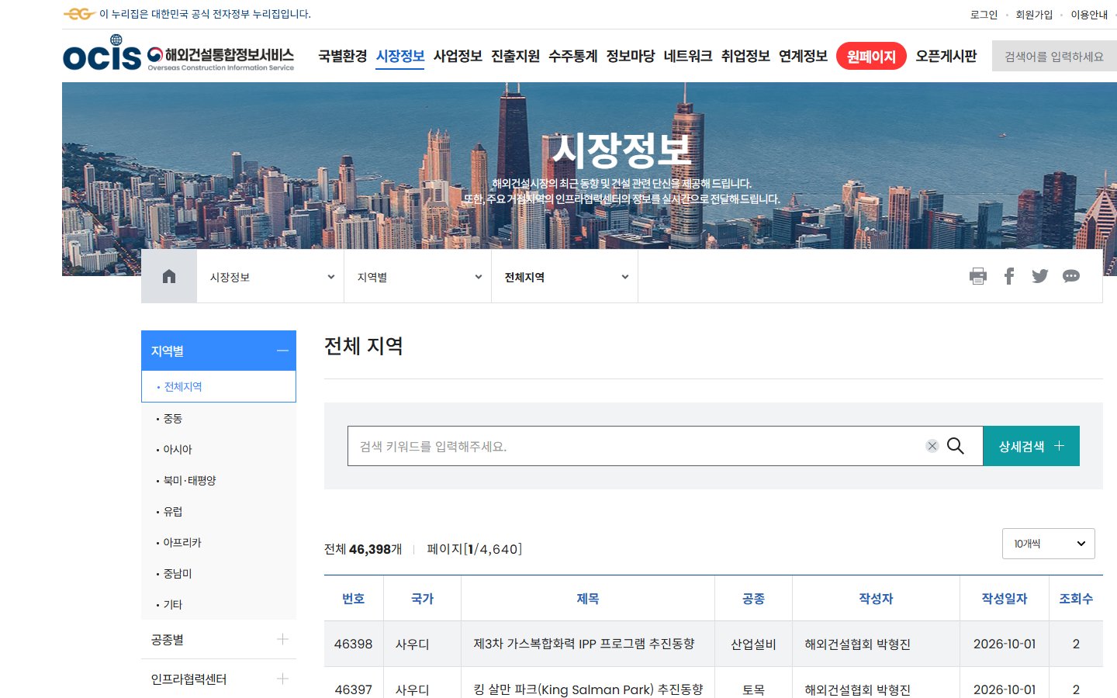
Task: Share on Facebook
Action: [1009, 276]
